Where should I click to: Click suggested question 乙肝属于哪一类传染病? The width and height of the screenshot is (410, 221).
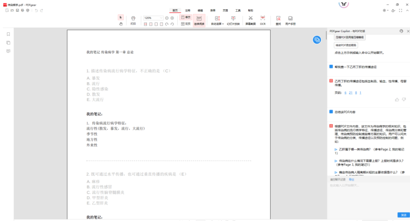(370, 151)
